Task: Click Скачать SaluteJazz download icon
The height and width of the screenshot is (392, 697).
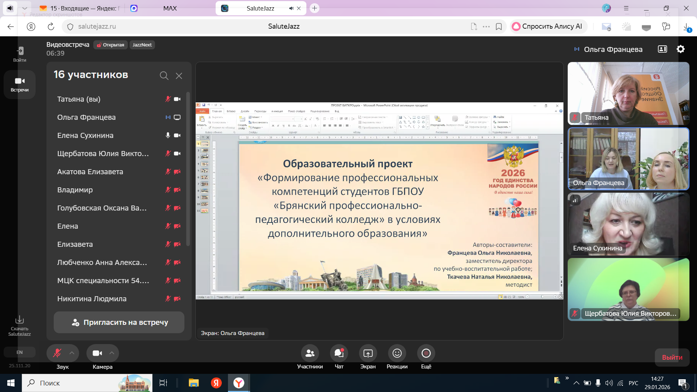Action: point(20,320)
